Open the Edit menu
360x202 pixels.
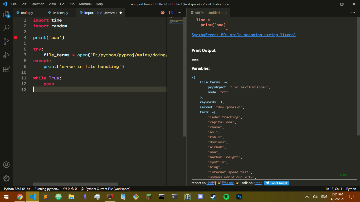23,4
